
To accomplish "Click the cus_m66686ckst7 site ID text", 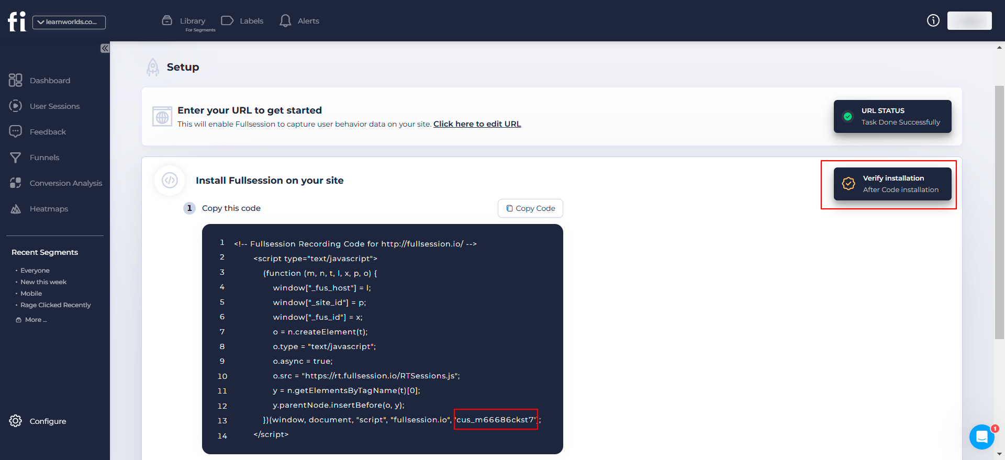I will (496, 420).
